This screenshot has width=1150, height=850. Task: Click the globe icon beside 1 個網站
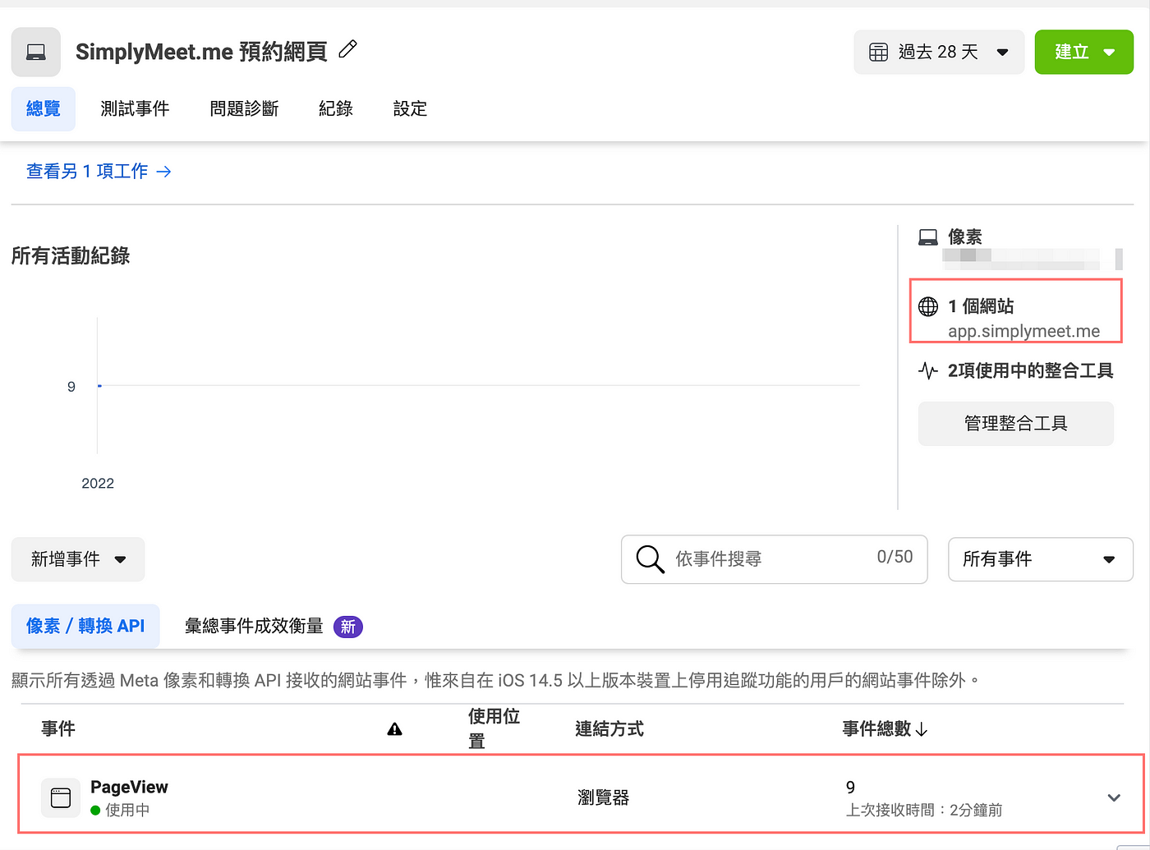coord(928,306)
